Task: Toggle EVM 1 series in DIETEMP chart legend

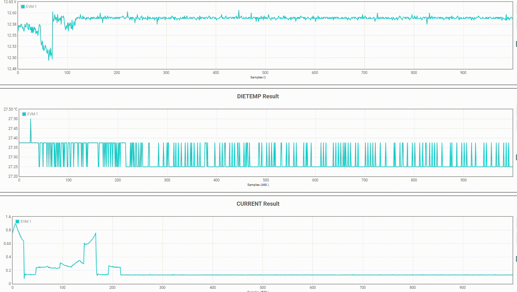Action: coord(24,114)
